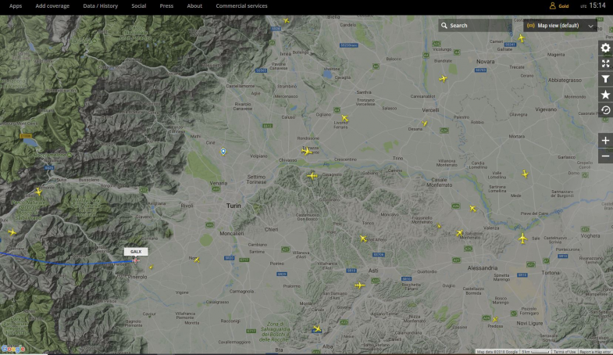Viewport: 613px width, 355px height.
Task: Open the playback history clock icon
Action: pyautogui.click(x=605, y=110)
